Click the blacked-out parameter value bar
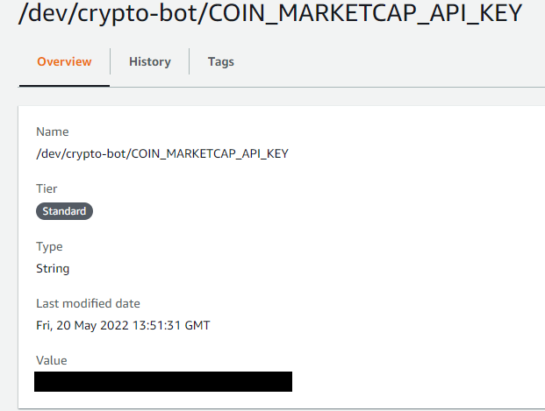 [162, 381]
